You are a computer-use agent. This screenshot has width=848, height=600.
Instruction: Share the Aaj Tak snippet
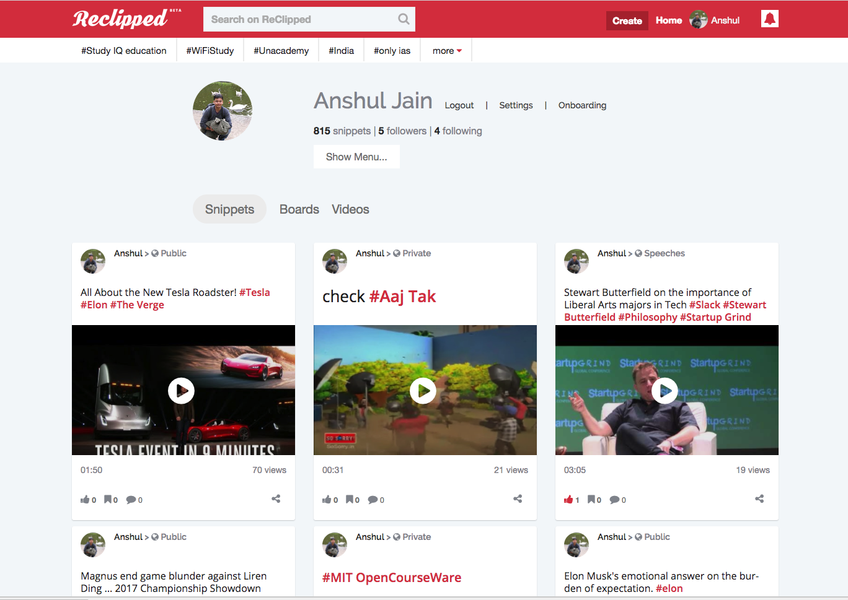pyautogui.click(x=518, y=498)
